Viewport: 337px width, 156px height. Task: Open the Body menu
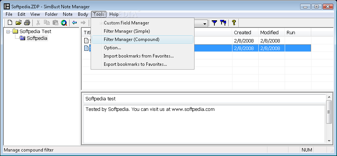pyautogui.click(x=83, y=14)
